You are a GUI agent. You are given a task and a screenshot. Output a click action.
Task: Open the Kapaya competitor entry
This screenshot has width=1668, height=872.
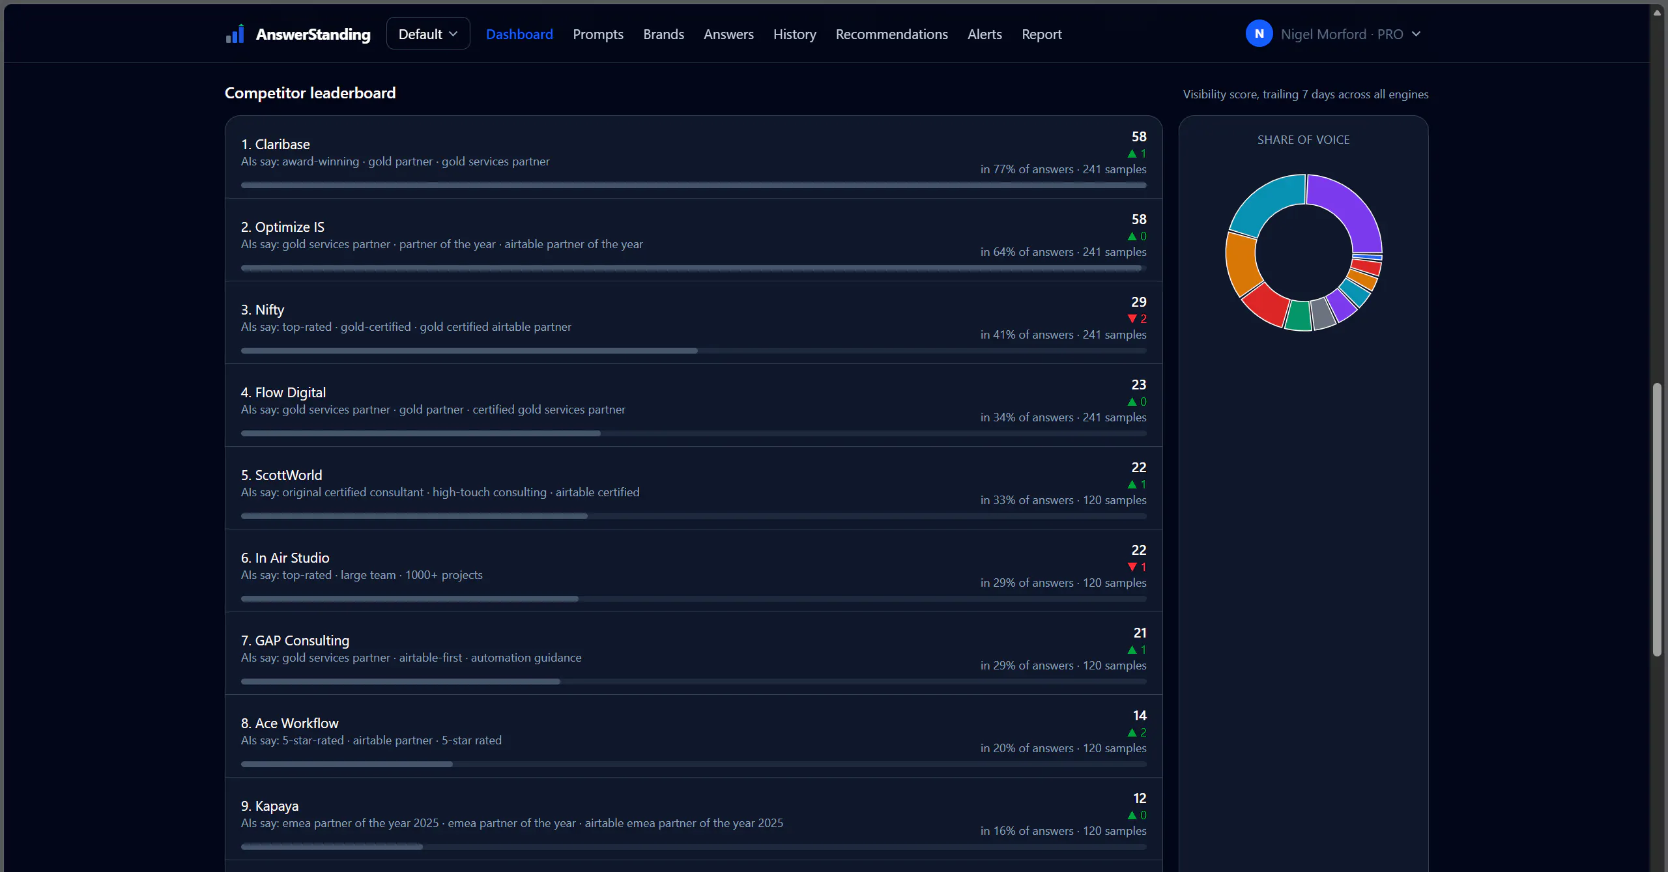coord(270,806)
